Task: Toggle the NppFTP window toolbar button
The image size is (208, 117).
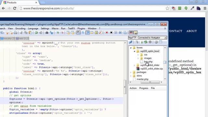Action: (x=136, y=32)
